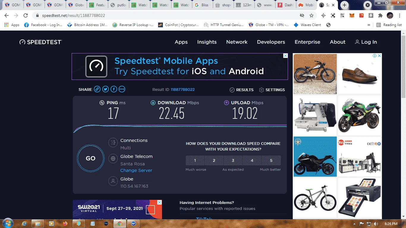Click the clock in the system tray

pos(391,224)
